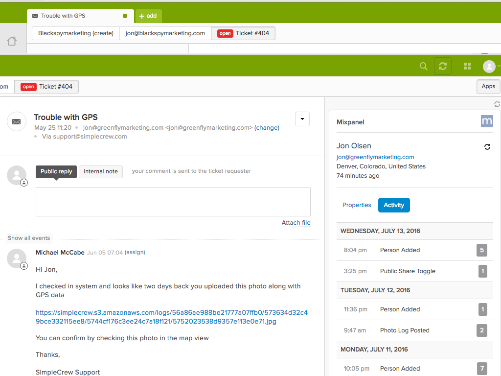Open the user profile avatar menu
501x376 pixels.
[x=489, y=66]
